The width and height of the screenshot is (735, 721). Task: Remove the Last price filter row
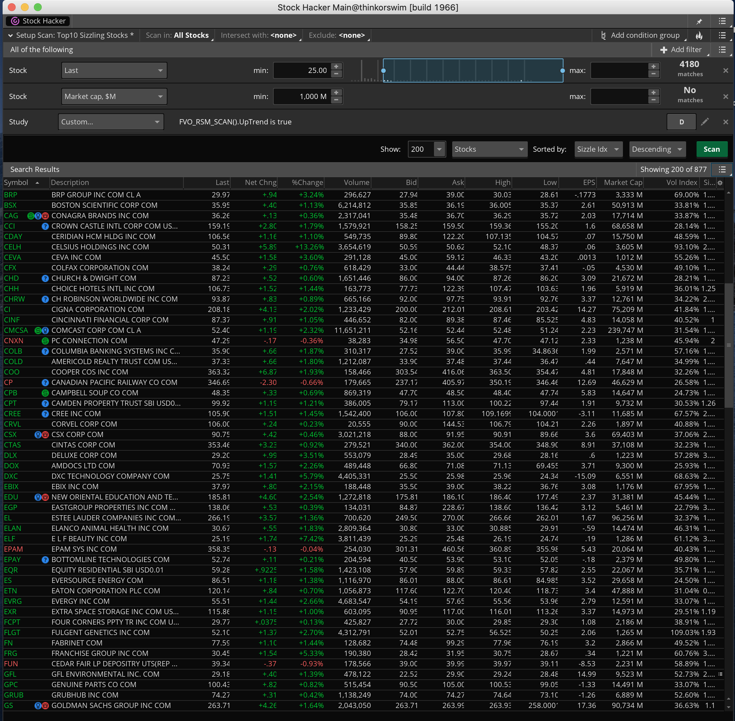click(726, 70)
